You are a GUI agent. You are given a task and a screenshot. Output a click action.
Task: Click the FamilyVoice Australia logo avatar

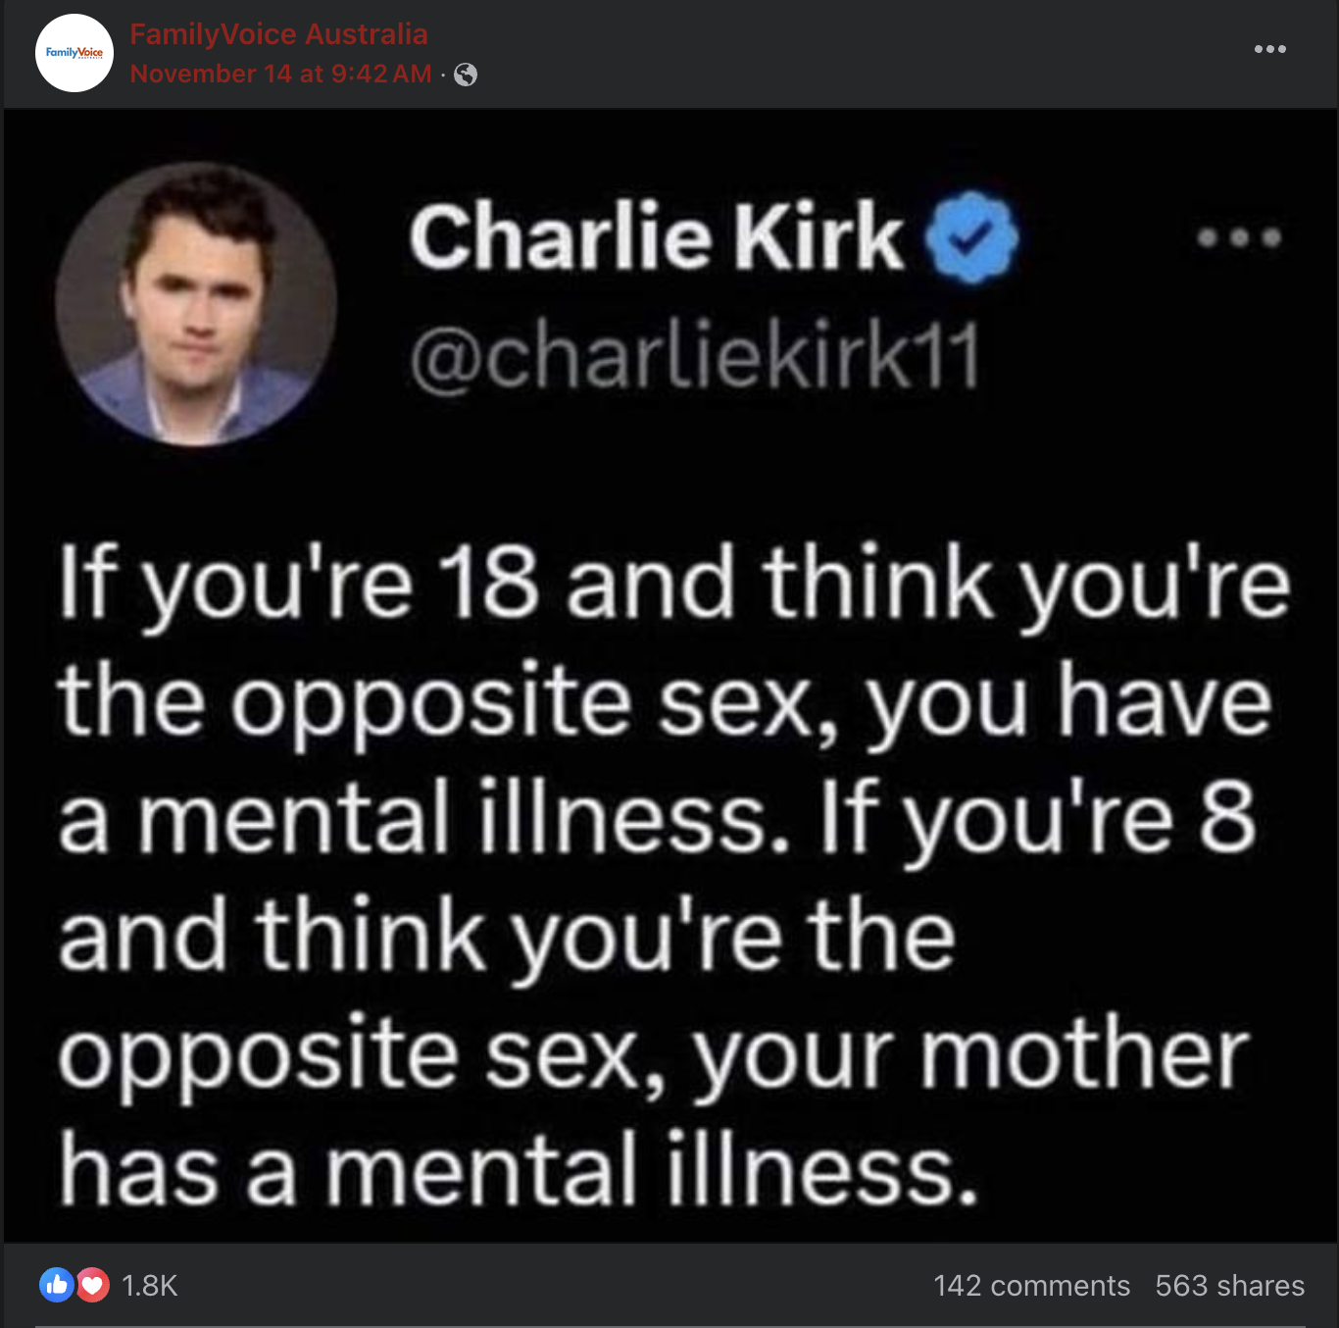pyautogui.click(x=74, y=53)
